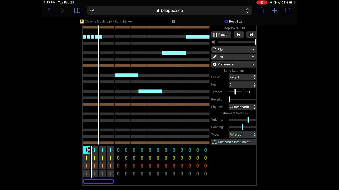Expand the Preferences menu
The width and height of the screenshot is (339, 190).
234,64
